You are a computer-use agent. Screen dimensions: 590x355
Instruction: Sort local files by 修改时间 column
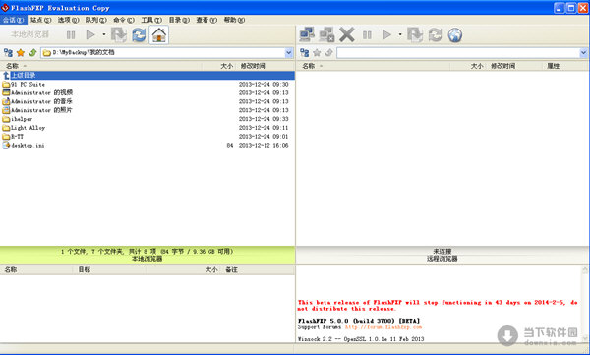(x=265, y=66)
